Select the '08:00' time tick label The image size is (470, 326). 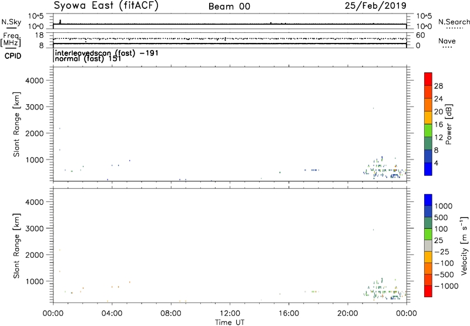pyautogui.click(x=171, y=314)
